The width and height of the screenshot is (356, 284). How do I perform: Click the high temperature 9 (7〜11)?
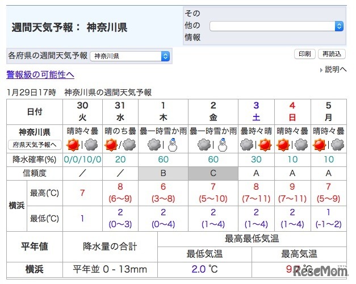coord(292,193)
